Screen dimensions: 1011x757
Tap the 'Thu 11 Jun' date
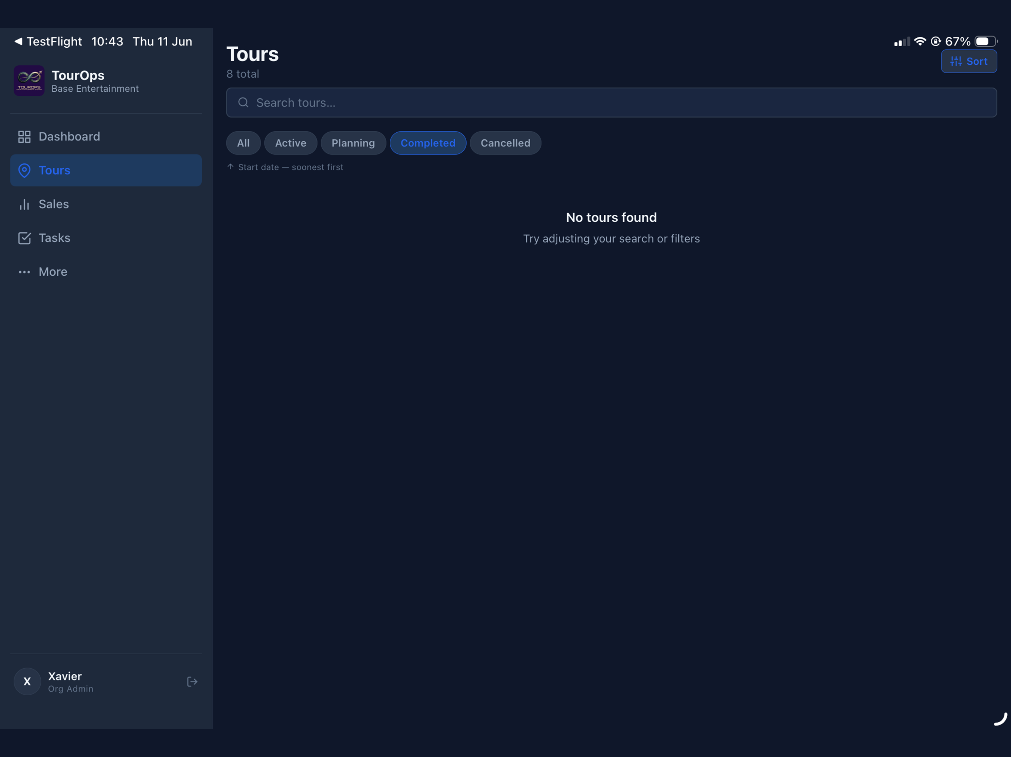click(x=162, y=41)
